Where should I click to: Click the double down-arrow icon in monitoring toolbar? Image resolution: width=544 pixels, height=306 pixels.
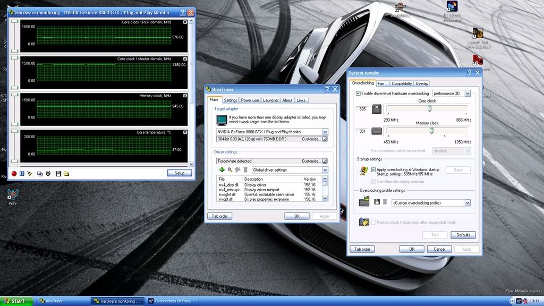[x=48, y=174]
